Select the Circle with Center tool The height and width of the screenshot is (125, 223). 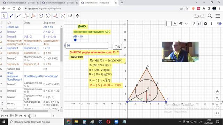41,16
